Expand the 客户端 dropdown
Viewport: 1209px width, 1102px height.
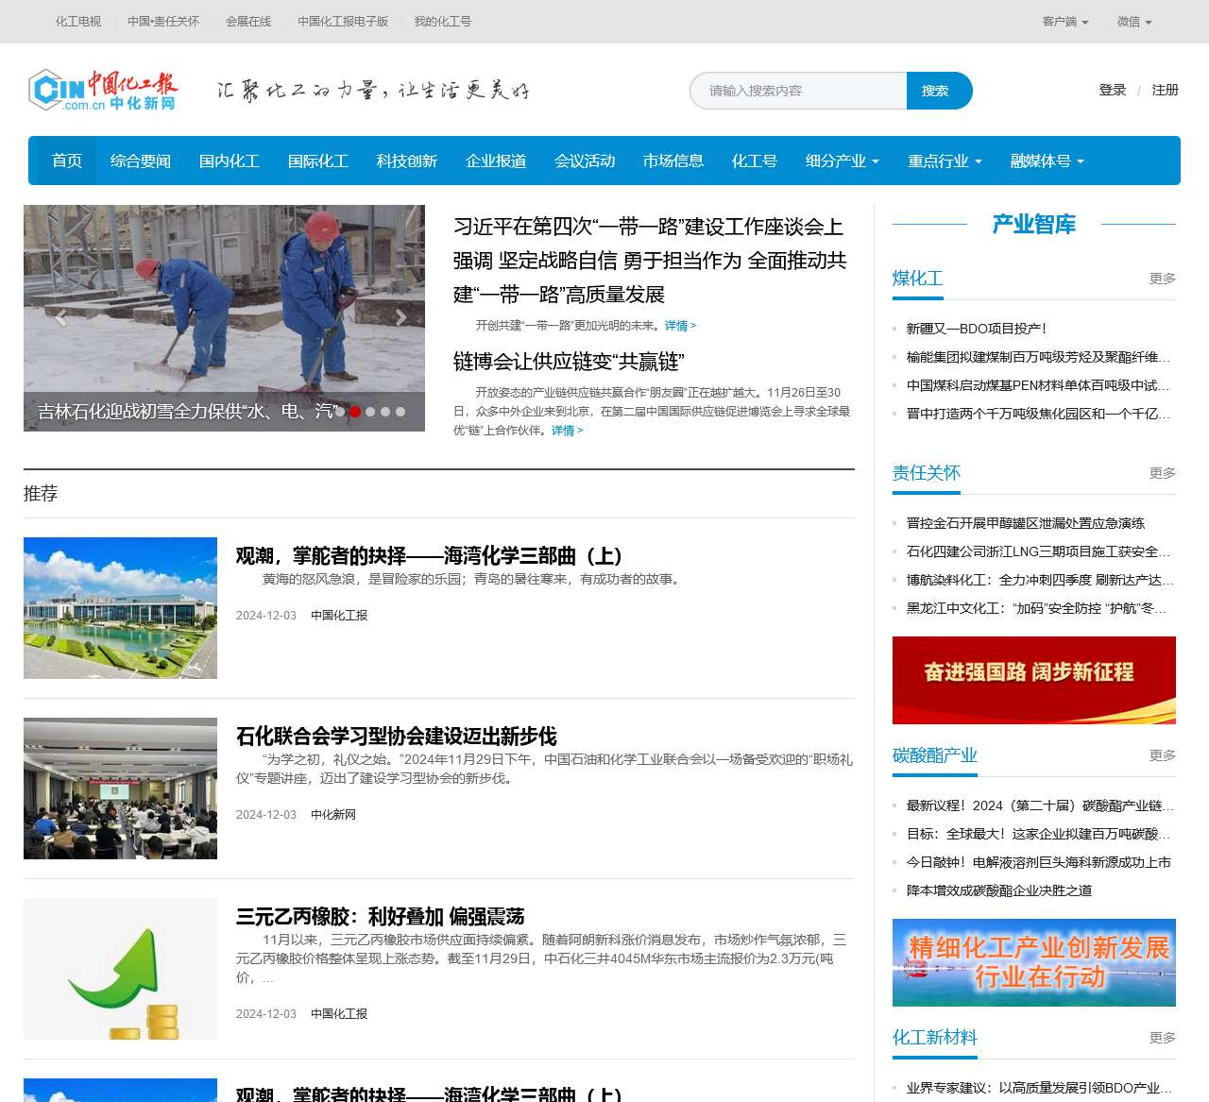(x=1064, y=22)
